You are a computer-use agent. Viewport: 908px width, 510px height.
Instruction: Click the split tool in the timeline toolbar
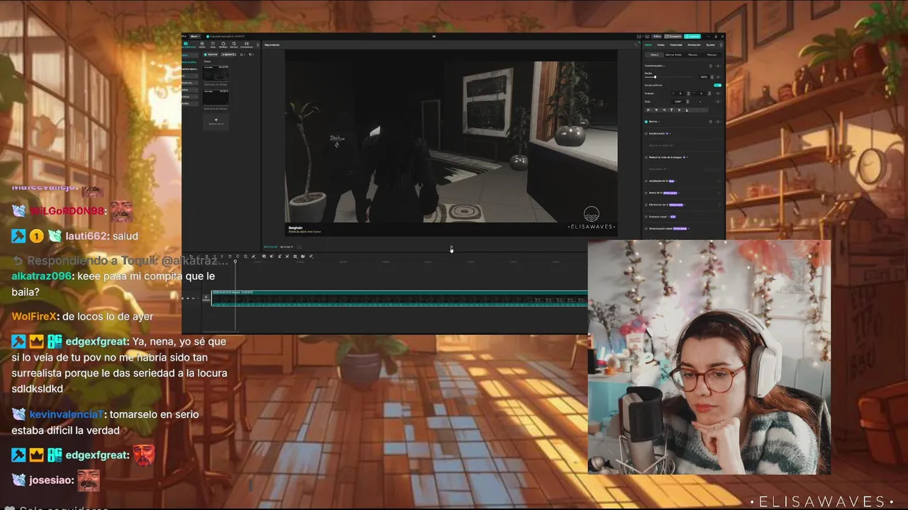point(206,256)
